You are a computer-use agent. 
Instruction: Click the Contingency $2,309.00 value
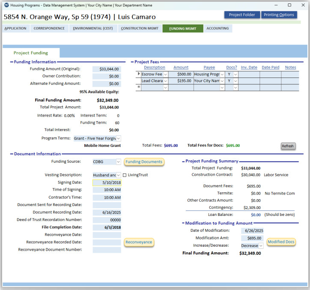tap(252, 208)
